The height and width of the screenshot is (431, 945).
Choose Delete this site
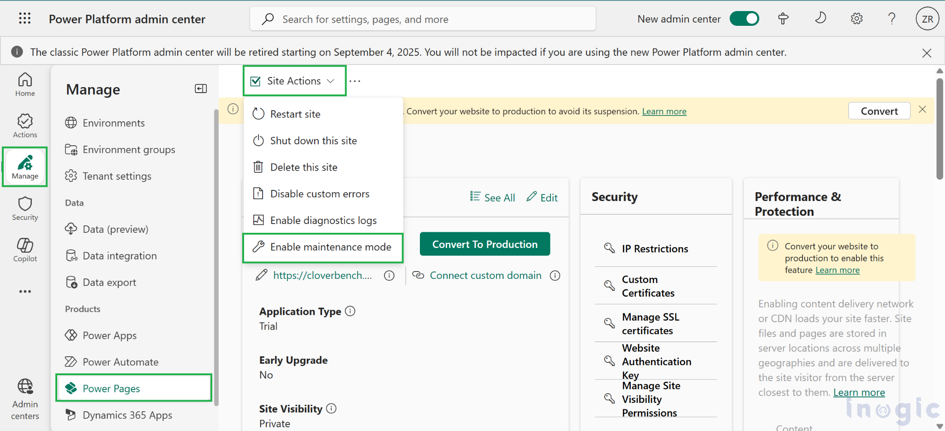[323, 167]
